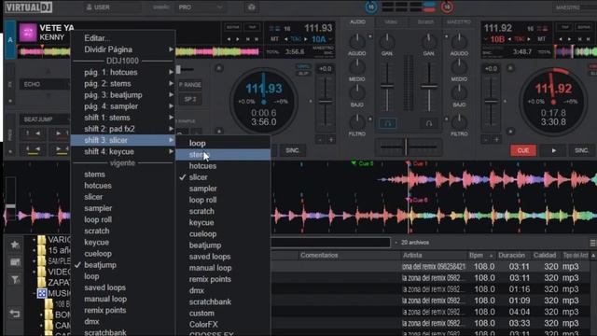The width and height of the screenshot is (597, 336).
Task: Click the left deck pitch plus button
Action: click(331, 140)
